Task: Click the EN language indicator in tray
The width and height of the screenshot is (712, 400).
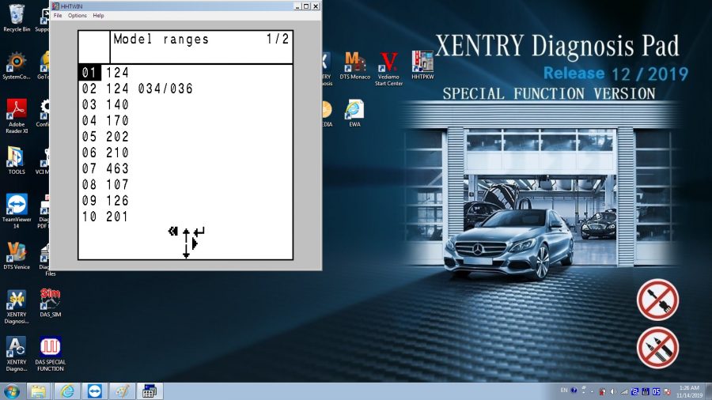Action: 564,391
